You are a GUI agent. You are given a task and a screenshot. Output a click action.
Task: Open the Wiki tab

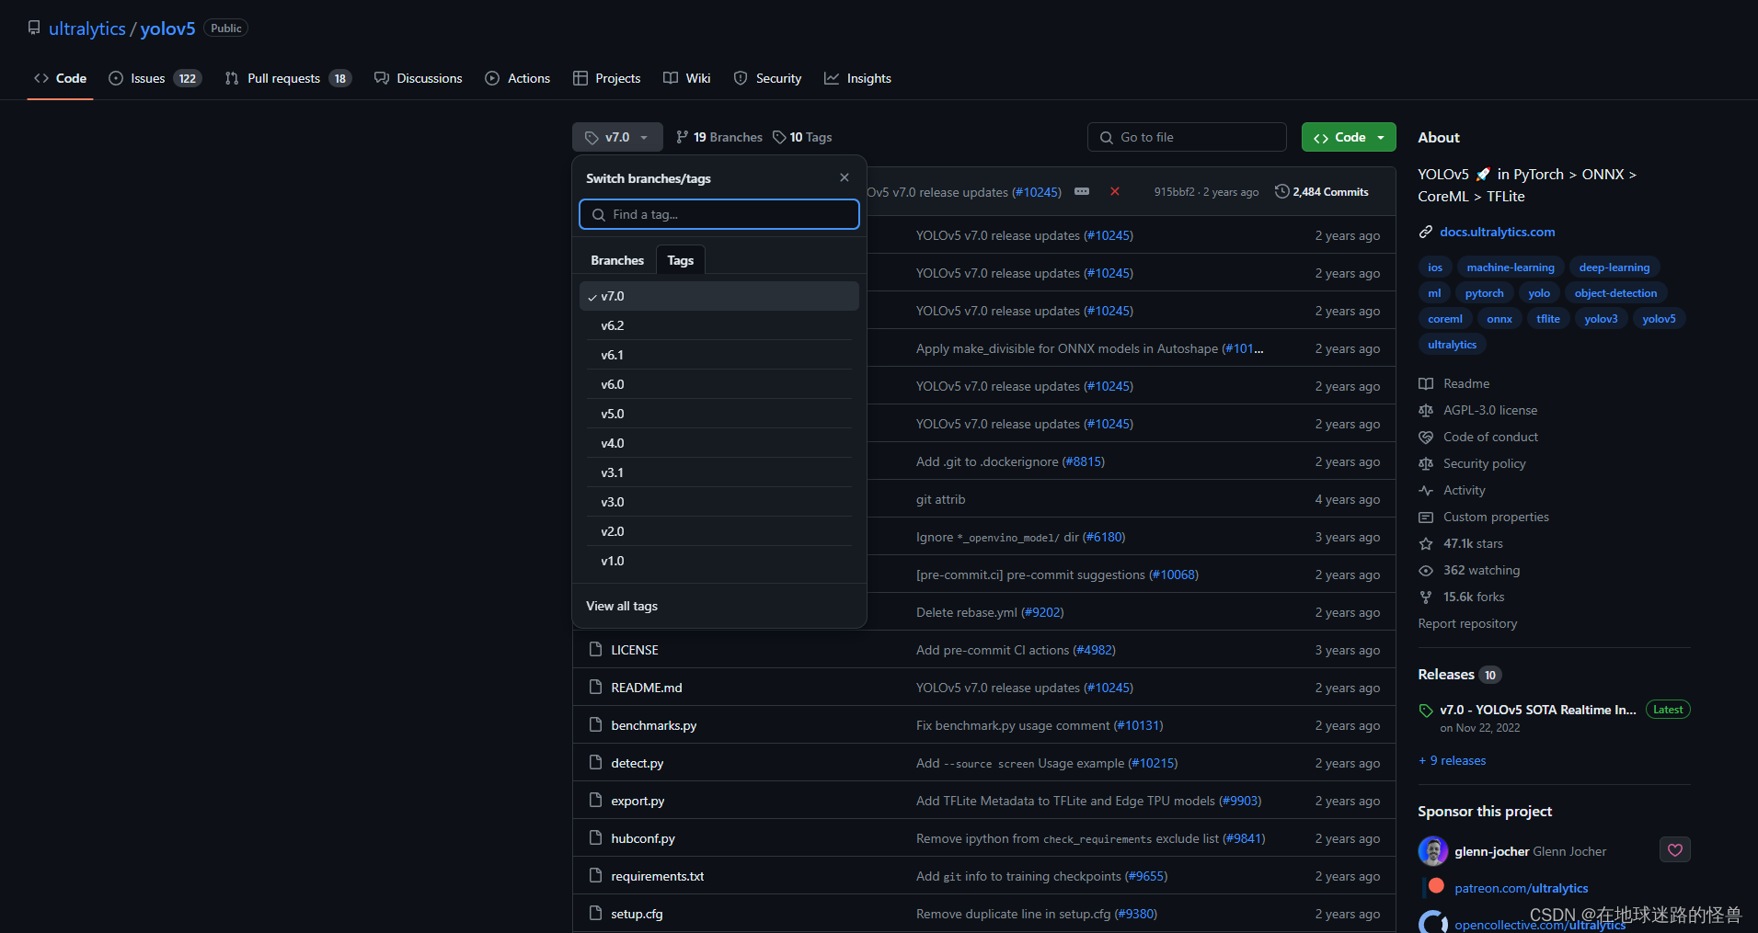[687, 78]
